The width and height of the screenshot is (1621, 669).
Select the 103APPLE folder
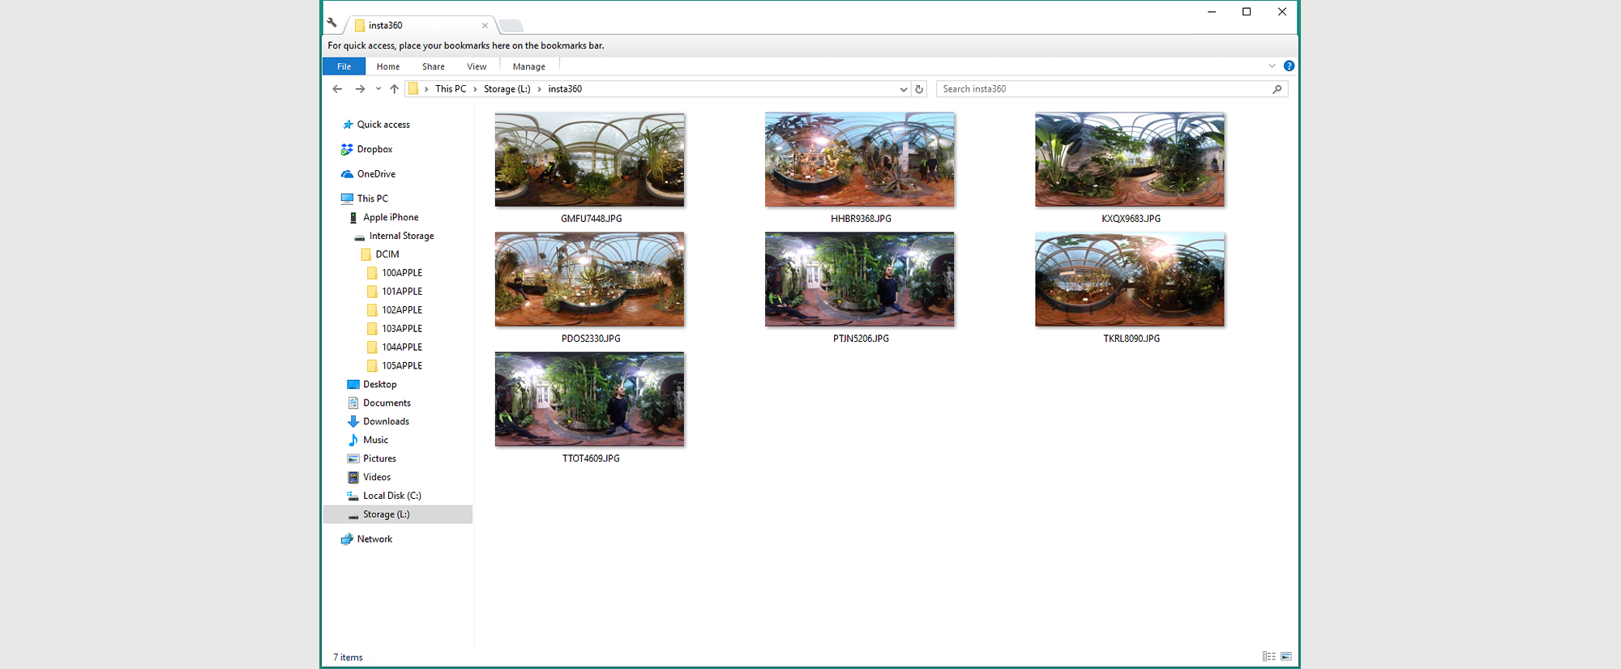tap(395, 329)
